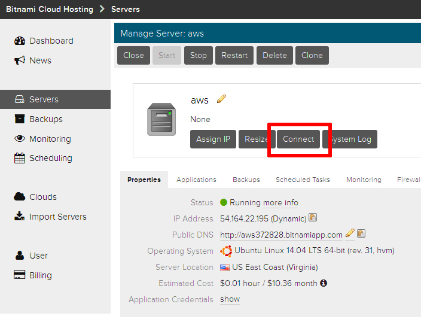Edit Public DNS with the pencil icon
421x319 pixels.
point(350,233)
